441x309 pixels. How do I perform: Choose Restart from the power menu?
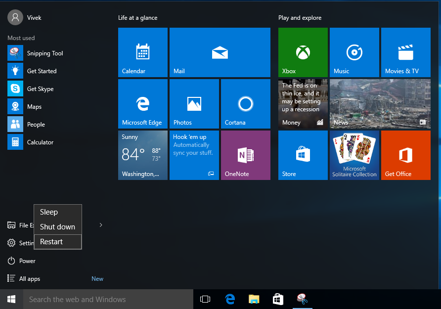point(58,242)
